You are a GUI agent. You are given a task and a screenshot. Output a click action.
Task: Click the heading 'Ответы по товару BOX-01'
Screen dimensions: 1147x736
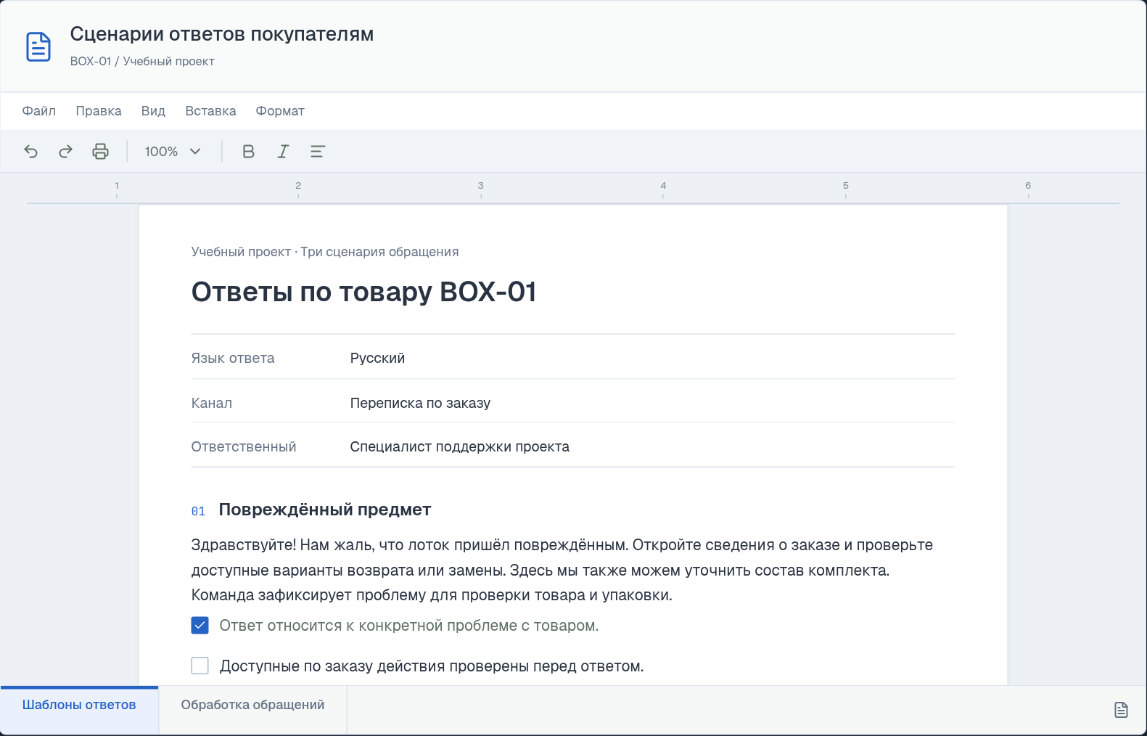364,292
